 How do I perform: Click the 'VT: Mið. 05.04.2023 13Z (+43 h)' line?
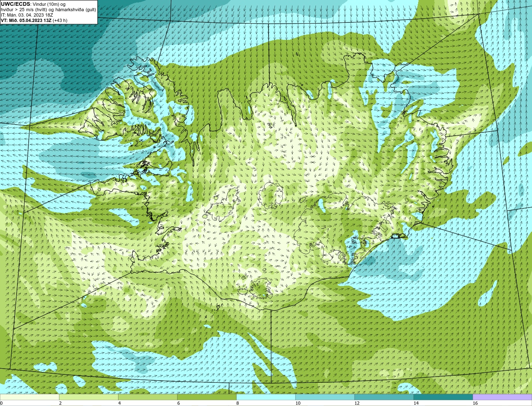[34, 20]
